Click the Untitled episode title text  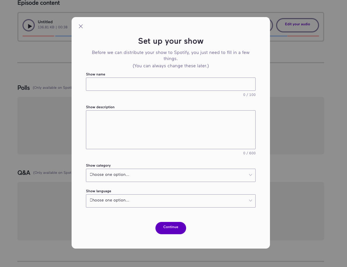(x=45, y=22)
